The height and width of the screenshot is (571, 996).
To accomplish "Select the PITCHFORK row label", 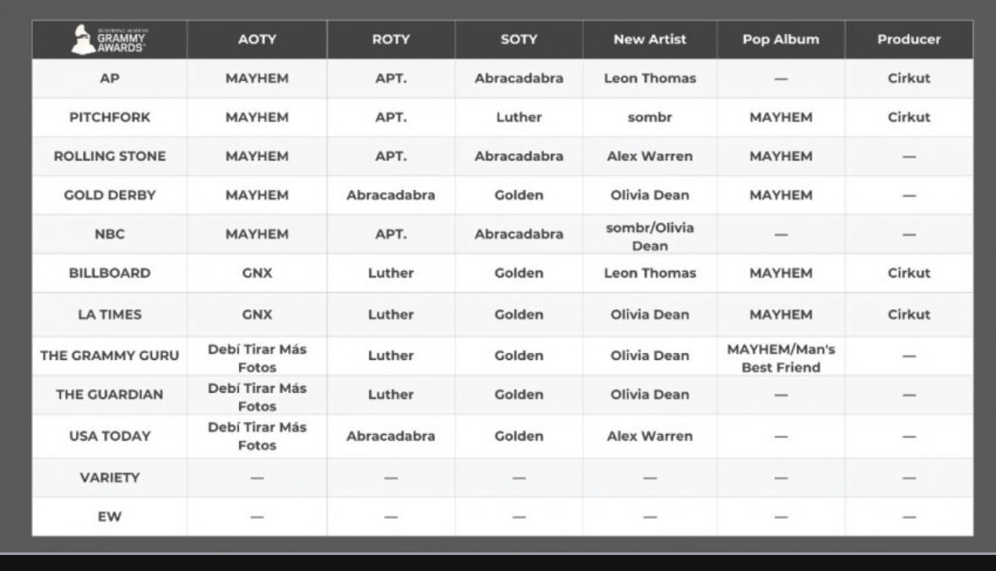I will pos(109,117).
